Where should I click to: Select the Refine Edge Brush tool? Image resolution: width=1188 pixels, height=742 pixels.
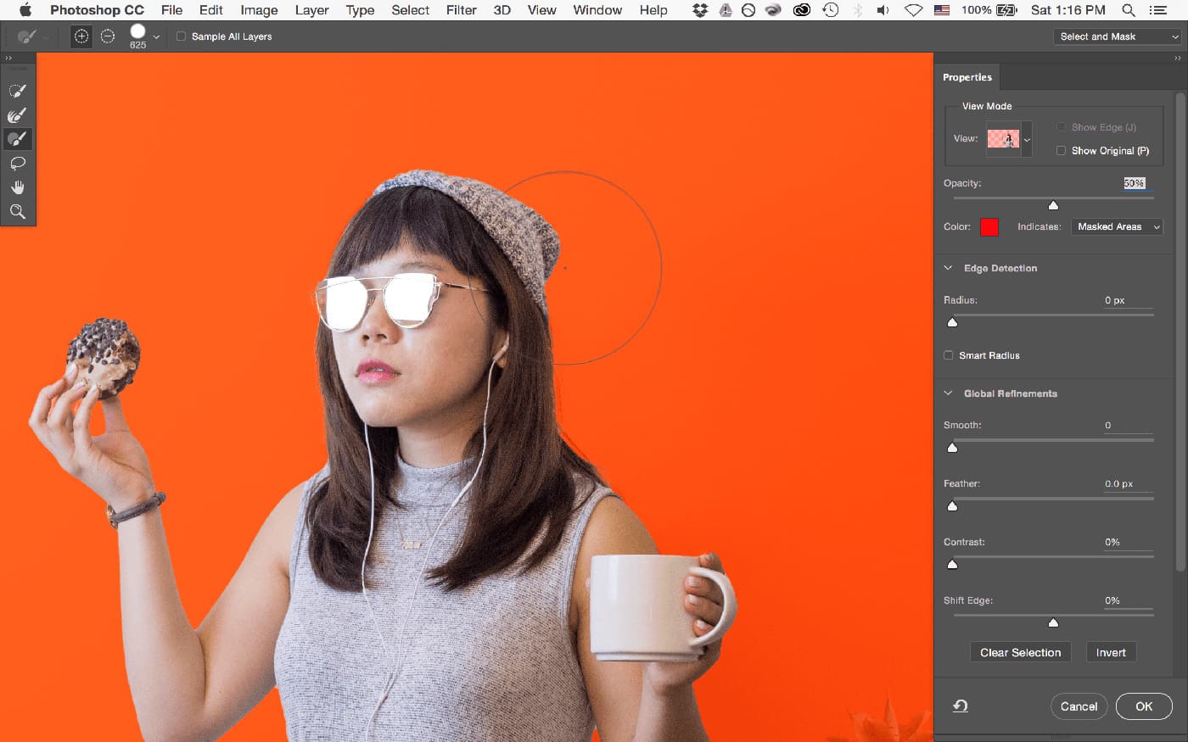(17, 115)
